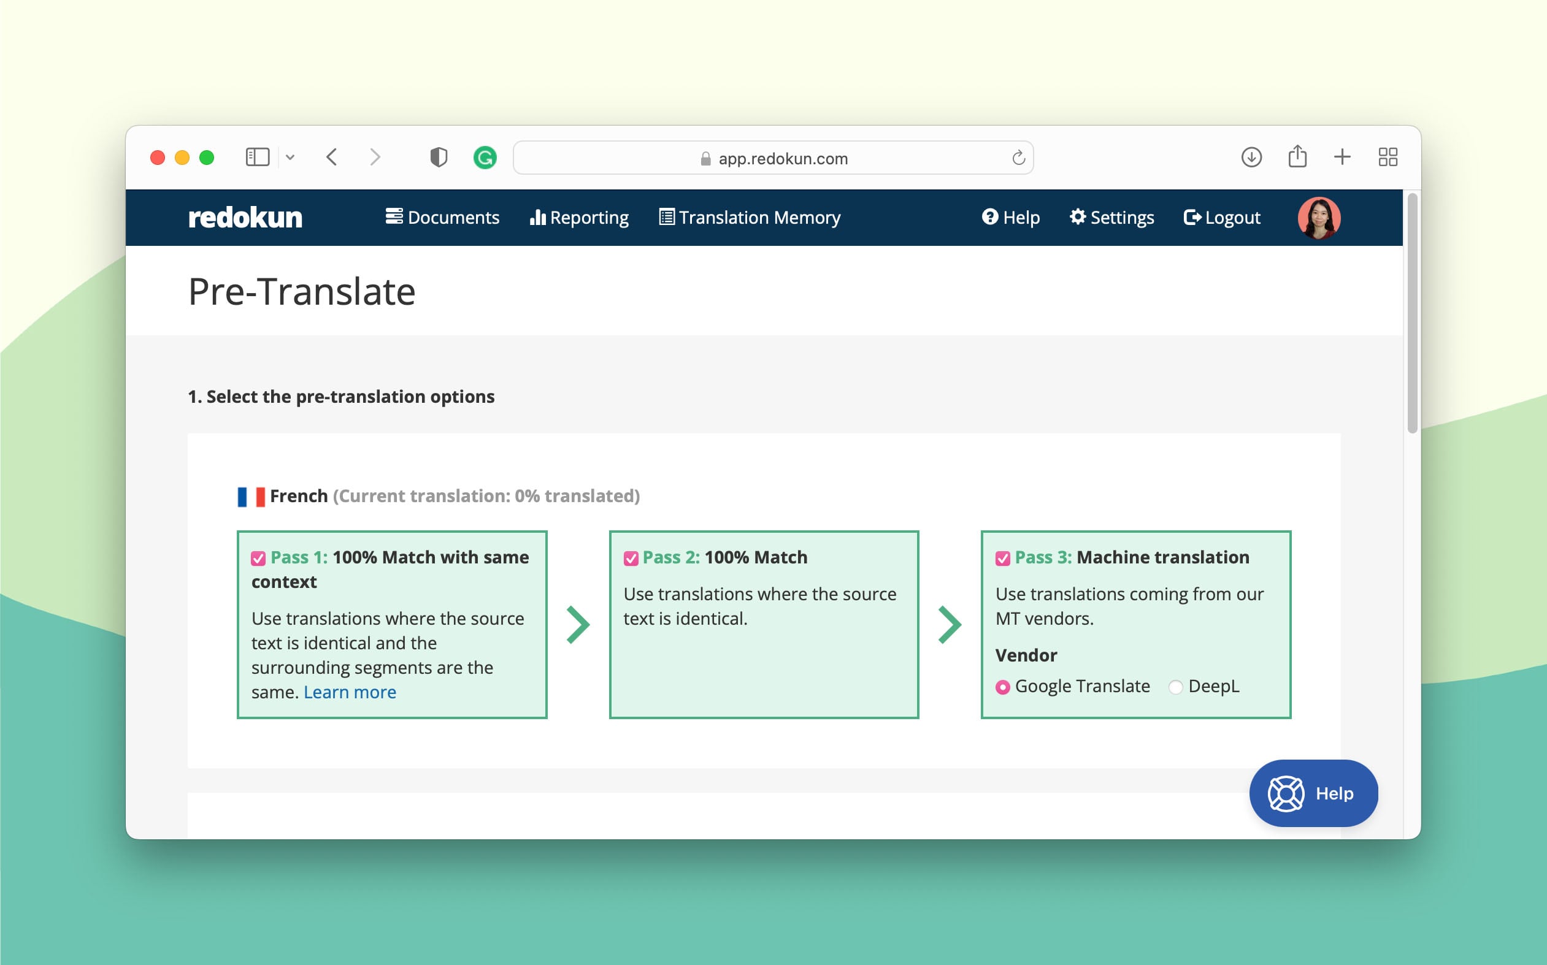Open browser history download panel
The image size is (1547, 965).
(x=1253, y=157)
